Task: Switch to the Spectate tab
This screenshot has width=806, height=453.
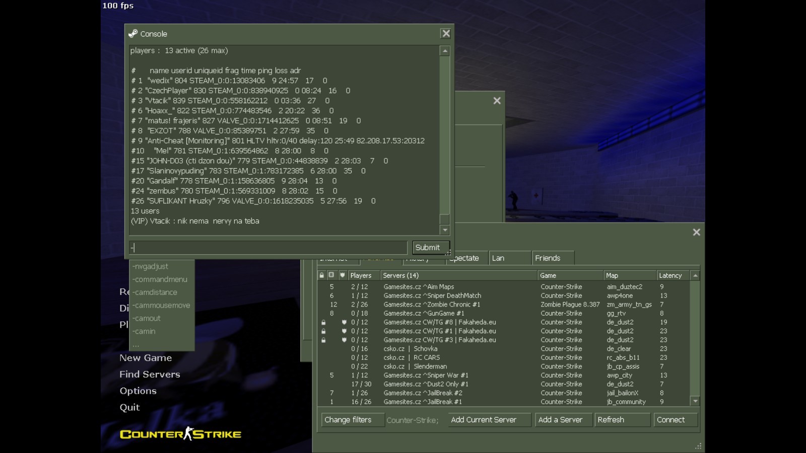Action: click(x=466, y=258)
